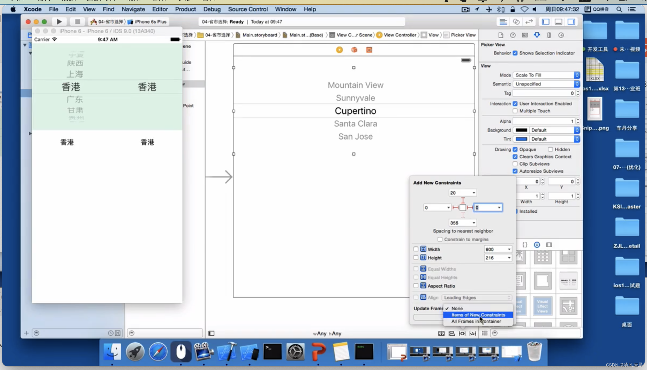The image size is (647, 370).
Task: Toggle User Interaction Enabled checkbox
Action: click(x=515, y=103)
